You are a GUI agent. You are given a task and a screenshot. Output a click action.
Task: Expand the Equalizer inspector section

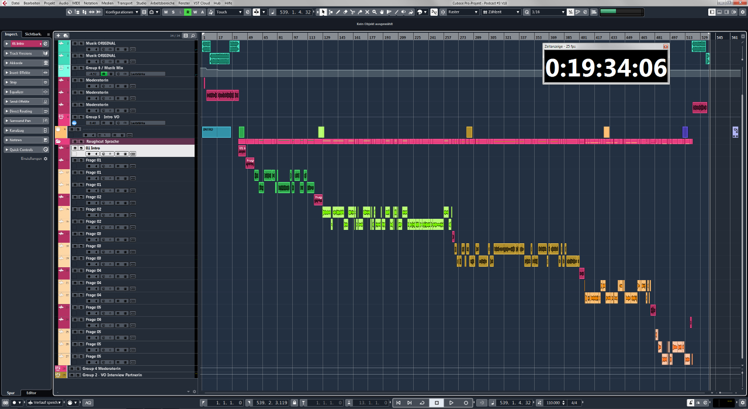point(26,92)
